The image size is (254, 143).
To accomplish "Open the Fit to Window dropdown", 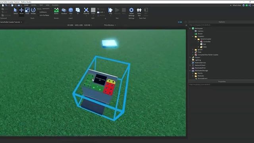I will (110, 25).
